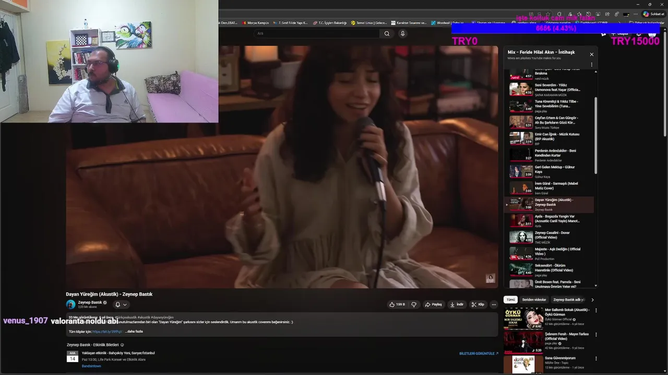Click the 'Dayan Yüreğim (Akustik) - Zeynep Bastık' title
This screenshot has height=375, width=668.
(109, 294)
